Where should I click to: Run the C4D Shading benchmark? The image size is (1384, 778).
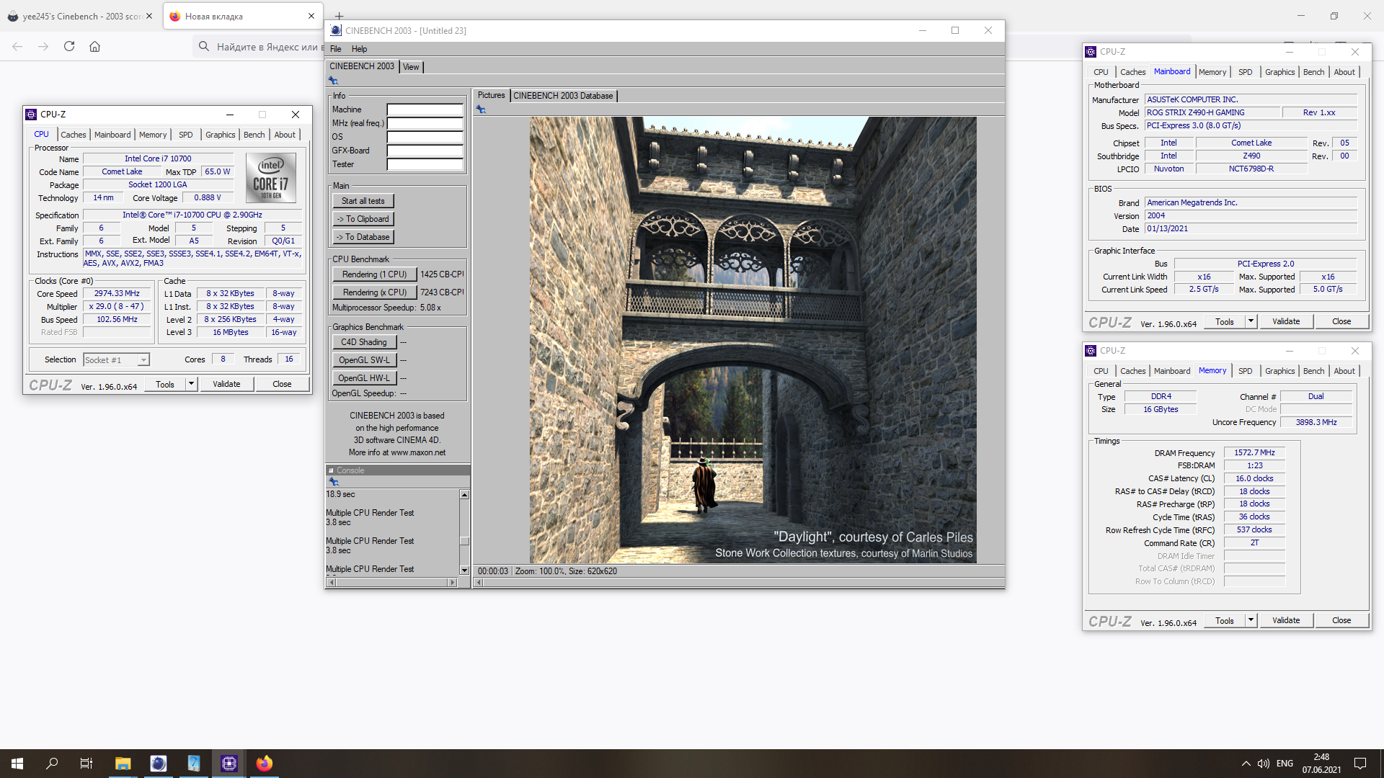point(364,342)
